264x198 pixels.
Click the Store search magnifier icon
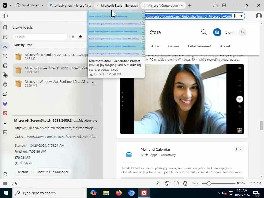204,32
